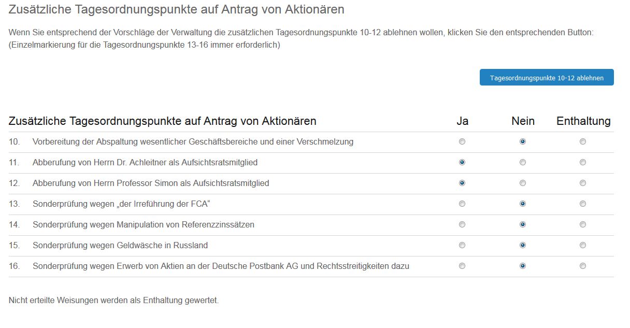The image size is (630, 328).
Task: Select Ja for Erwerb von Aktien Deutsche Postbank
Action: (462, 266)
